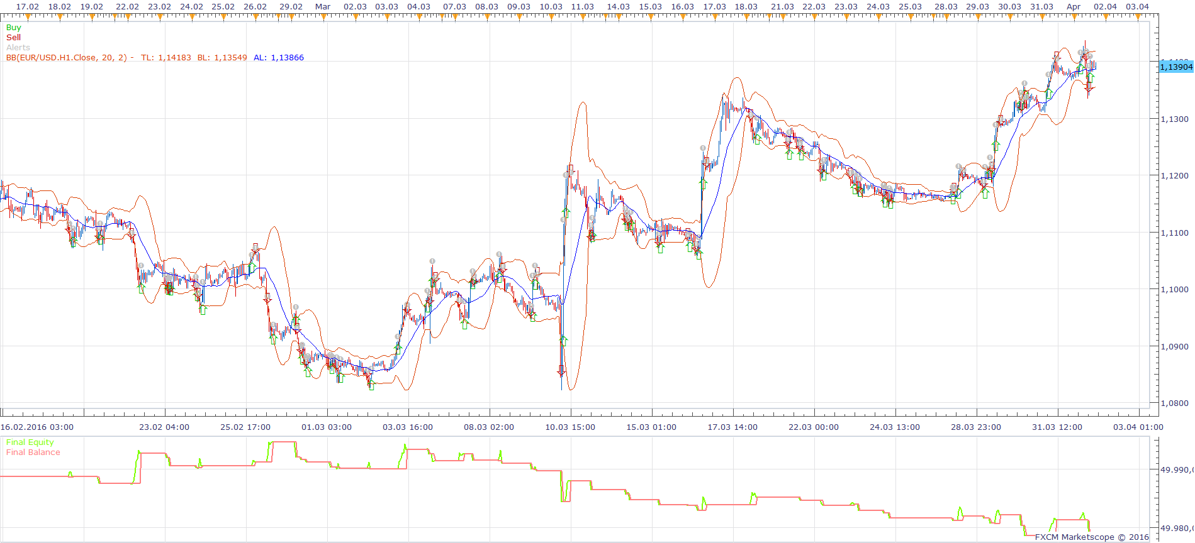Click the 49.980 equity axis label
The image size is (1195, 543).
click(x=1177, y=529)
